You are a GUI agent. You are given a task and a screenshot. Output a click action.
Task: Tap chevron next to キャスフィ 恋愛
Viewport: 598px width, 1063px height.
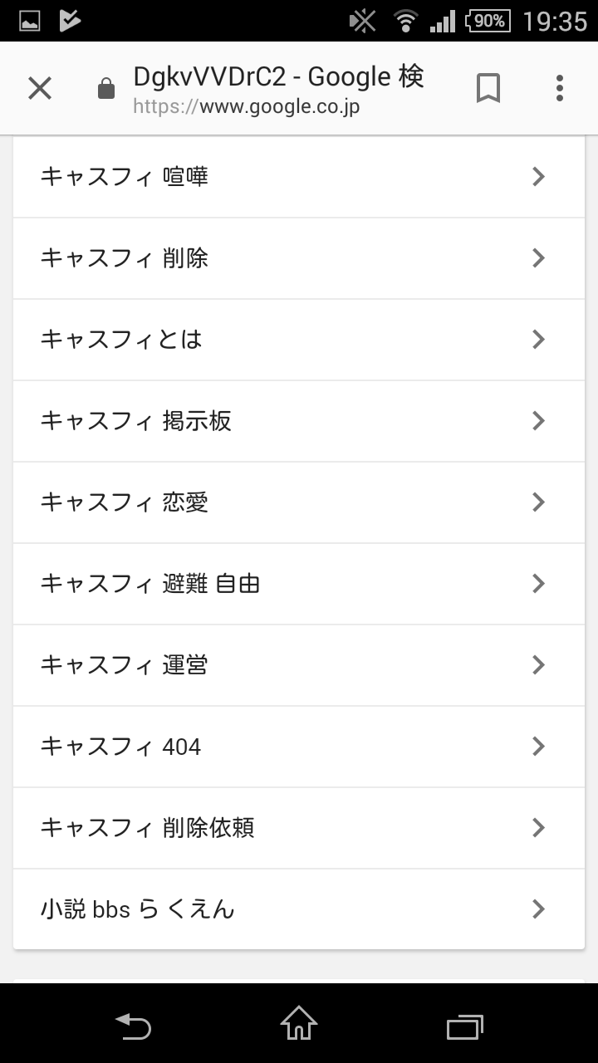538,502
